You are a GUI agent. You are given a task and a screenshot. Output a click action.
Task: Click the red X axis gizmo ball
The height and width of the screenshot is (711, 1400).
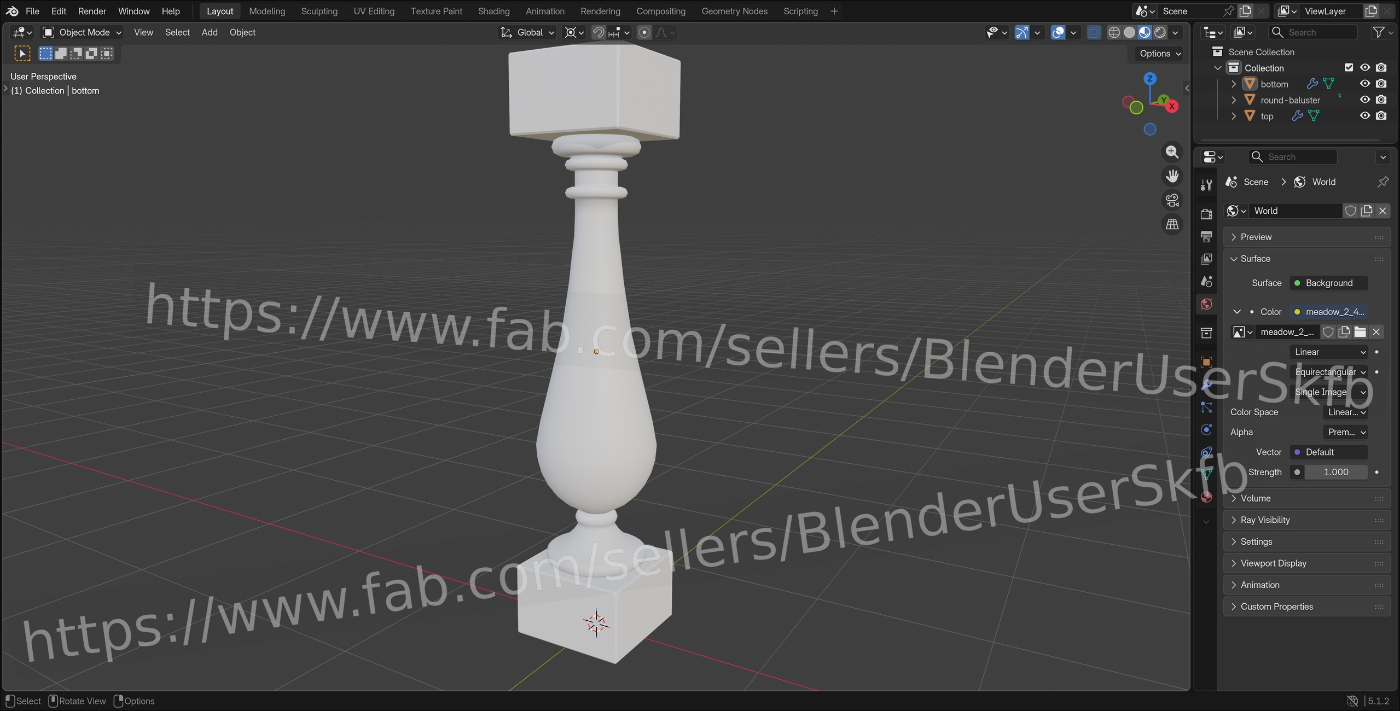click(1171, 107)
